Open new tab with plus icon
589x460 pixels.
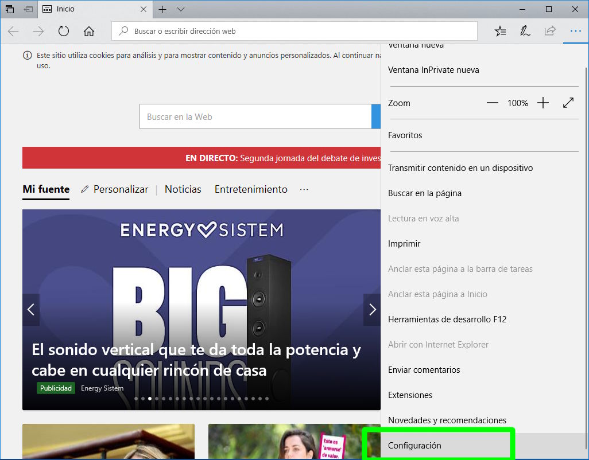click(x=162, y=10)
